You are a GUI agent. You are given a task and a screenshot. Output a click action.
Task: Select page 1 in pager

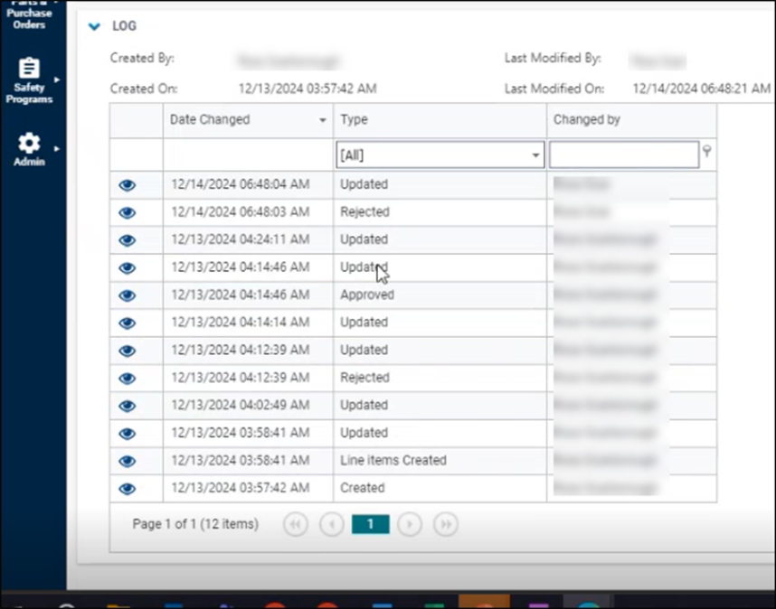370,524
